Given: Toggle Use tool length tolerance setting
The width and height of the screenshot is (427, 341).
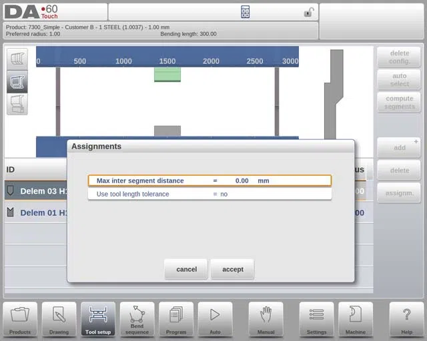Looking at the screenshot, I should 209,194.
